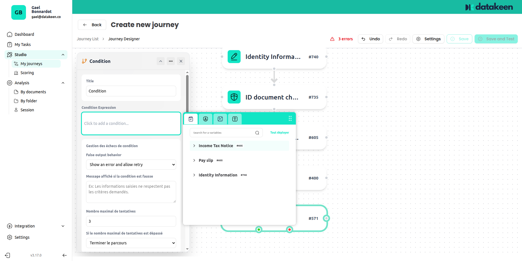Click the 3 errors warning indicator
Viewport: 522px width, 261px height.
click(342, 39)
